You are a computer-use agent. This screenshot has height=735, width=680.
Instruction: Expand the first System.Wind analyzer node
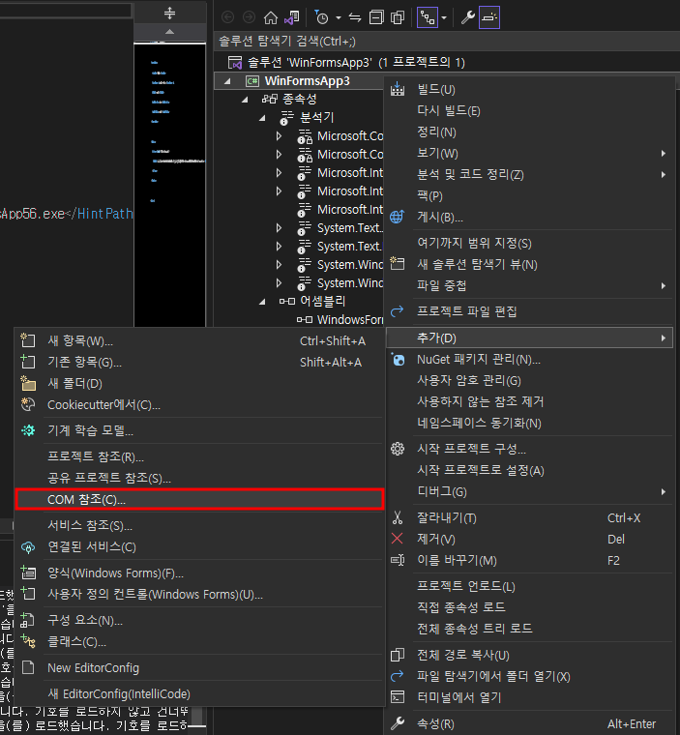pyautogui.click(x=279, y=265)
